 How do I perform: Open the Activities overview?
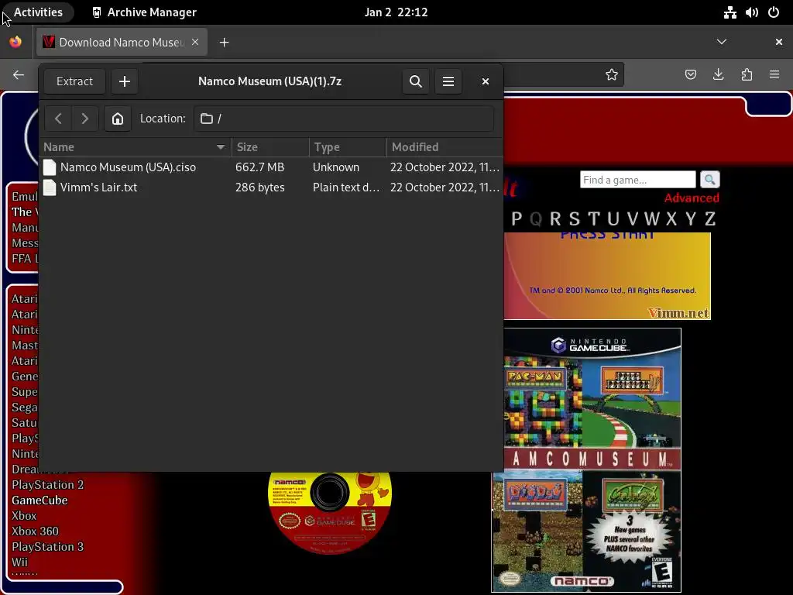[x=38, y=12]
